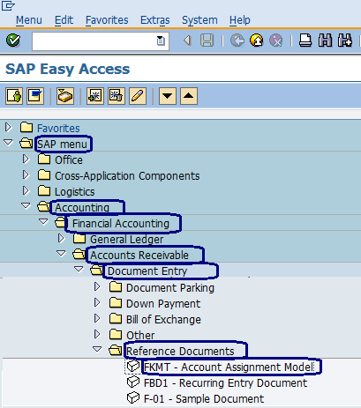Open the System menu
The image size is (361, 408).
pyautogui.click(x=199, y=20)
